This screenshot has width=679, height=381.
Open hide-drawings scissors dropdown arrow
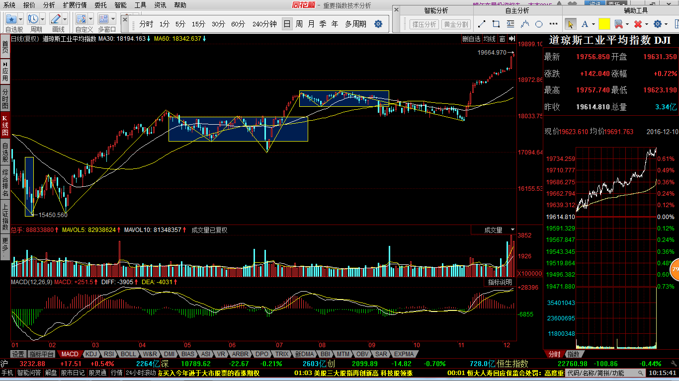[627, 24]
